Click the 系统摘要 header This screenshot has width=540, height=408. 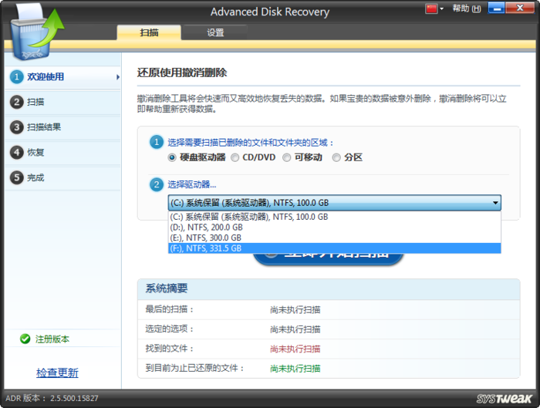point(167,288)
